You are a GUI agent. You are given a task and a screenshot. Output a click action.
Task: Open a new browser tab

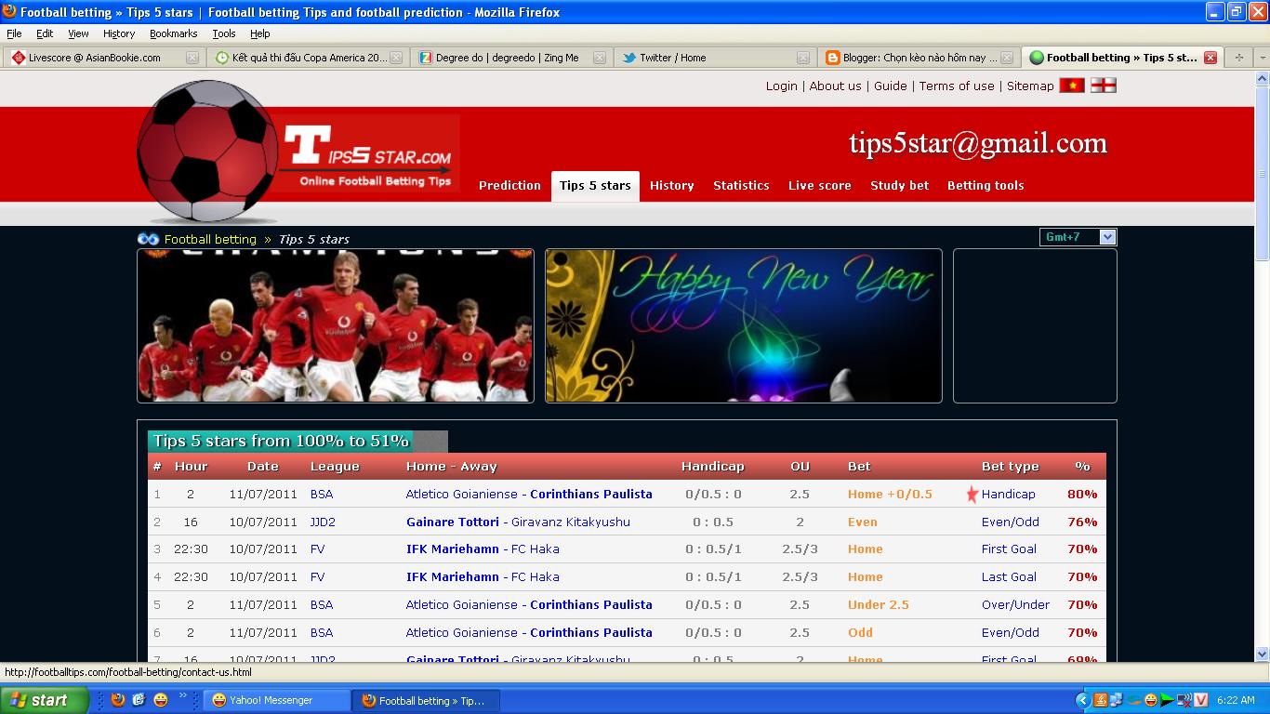pyautogui.click(x=1238, y=58)
